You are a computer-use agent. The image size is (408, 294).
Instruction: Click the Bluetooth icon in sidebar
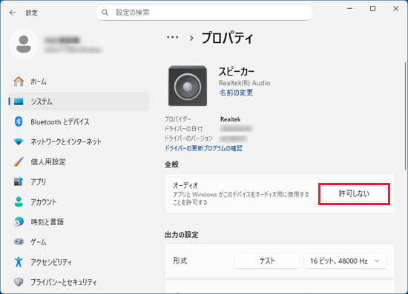(x=19, y=121)
